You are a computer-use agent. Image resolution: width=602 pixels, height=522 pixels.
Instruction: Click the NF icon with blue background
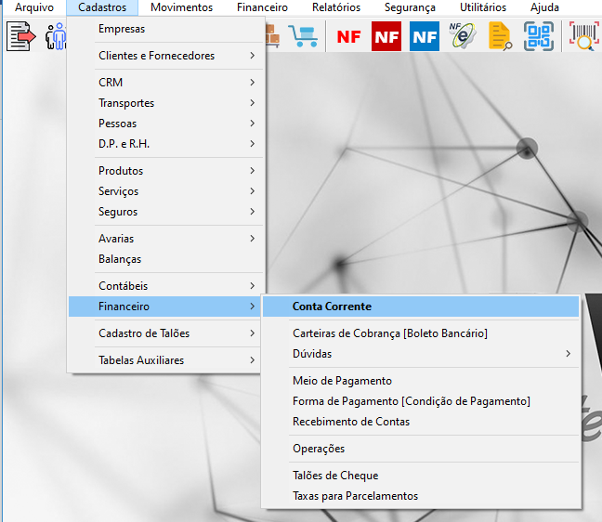[425, 36]
